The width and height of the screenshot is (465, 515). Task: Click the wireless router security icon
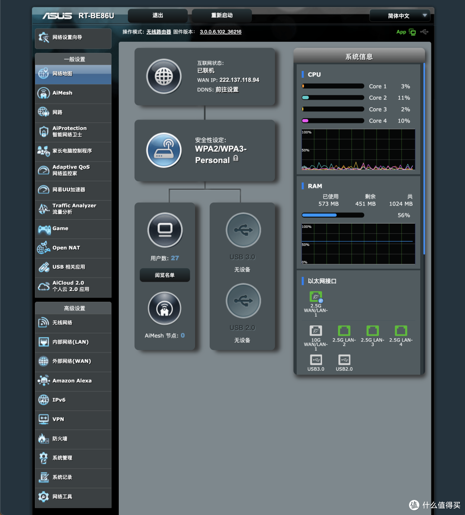pos(164,150)
